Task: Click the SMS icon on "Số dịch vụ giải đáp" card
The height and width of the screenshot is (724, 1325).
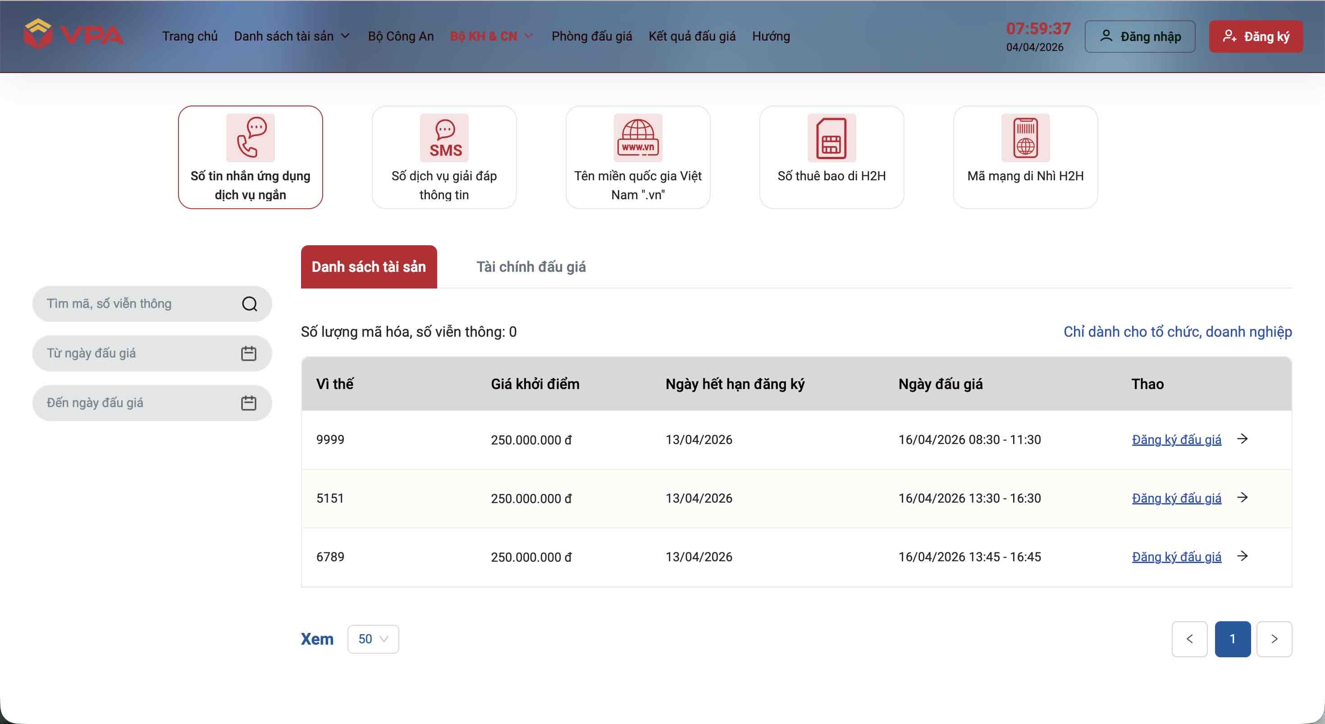Action: pyautogui.click(x=444, y=137)
